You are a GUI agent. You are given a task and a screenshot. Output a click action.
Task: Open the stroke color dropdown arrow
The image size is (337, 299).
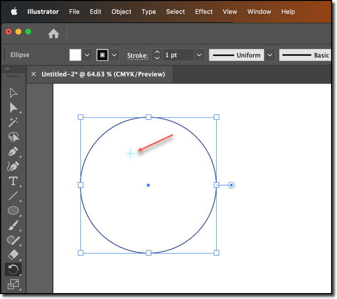[x=114, y=55]
